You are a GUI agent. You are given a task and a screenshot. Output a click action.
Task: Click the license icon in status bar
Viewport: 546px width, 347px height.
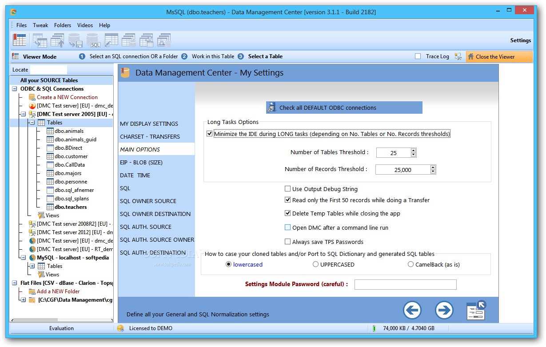tap(120, 328)
